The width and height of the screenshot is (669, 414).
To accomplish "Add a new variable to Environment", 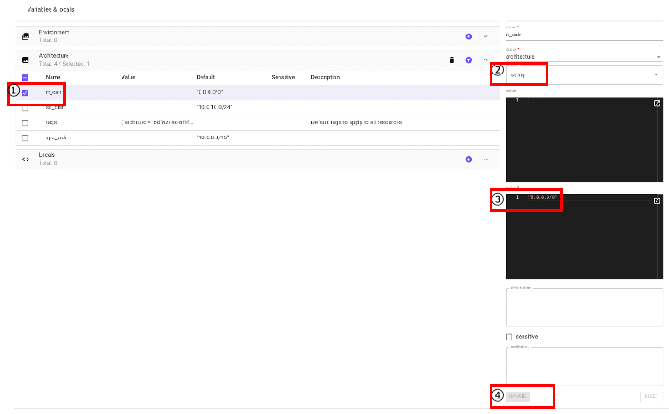I will pyautogui.click(x=468, y=36).
